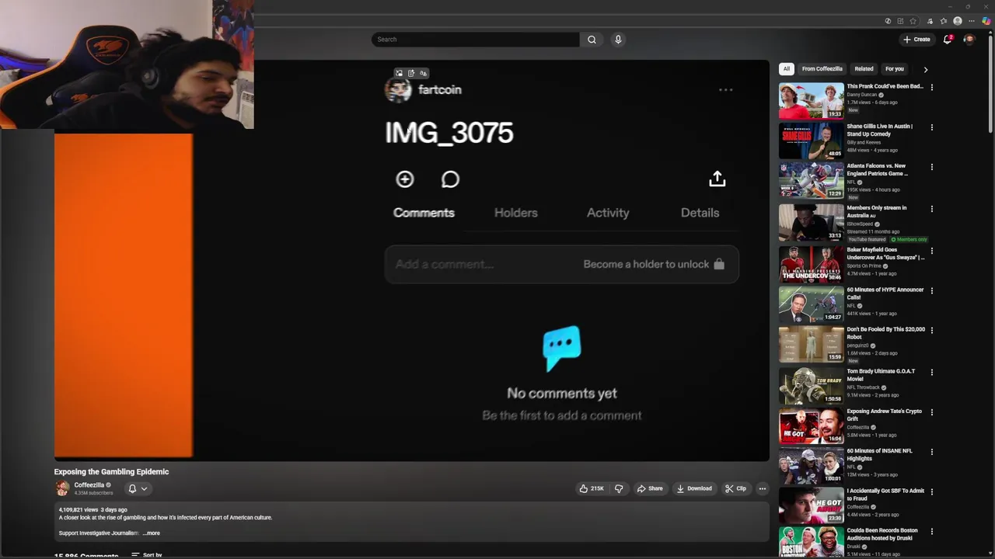Click the Create button
Viewport: 995px width, 559px height.
[916, 40]
